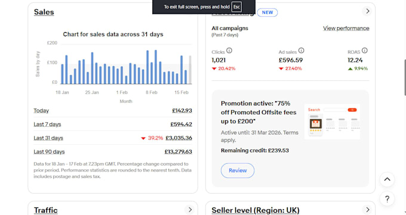Expand the Traffic section chevron
Image resolution: width=406 pixels, height=215 pixels.
click(x=190, y=210)
